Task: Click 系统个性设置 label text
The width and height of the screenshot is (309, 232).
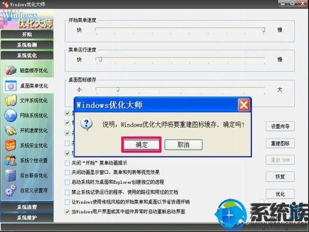Action: pyautogui.click(x=34, y=160)
